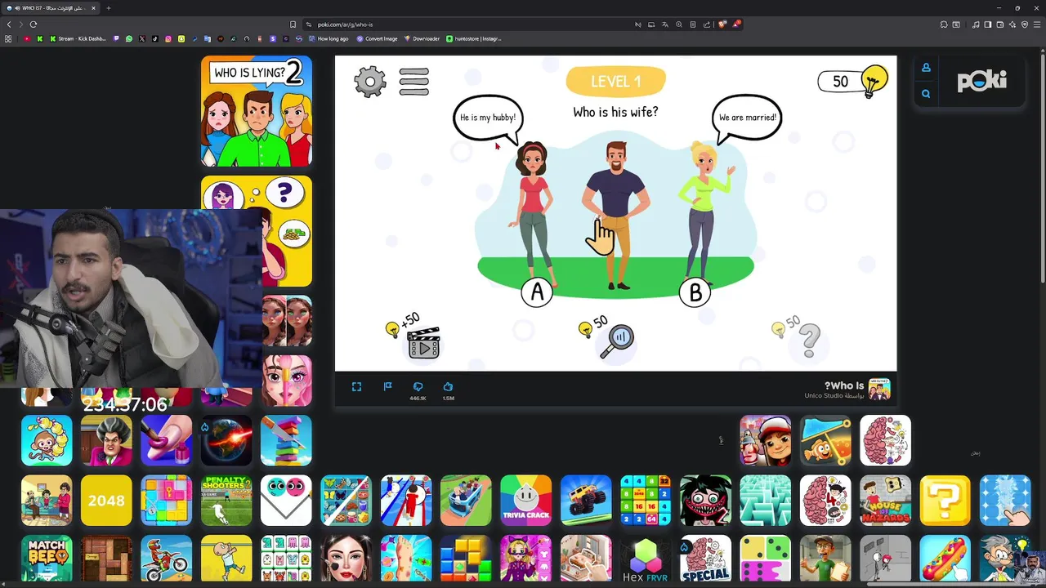Open the Subway Surfers game thumbnail
The width and height of the screenshot is (1046, 588).
pyautogui.click(x=766, y=440)
